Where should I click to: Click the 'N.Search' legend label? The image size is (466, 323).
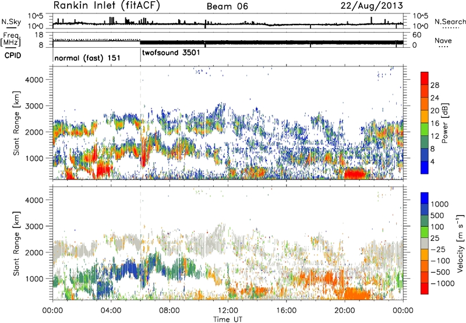tap(450, 22)
